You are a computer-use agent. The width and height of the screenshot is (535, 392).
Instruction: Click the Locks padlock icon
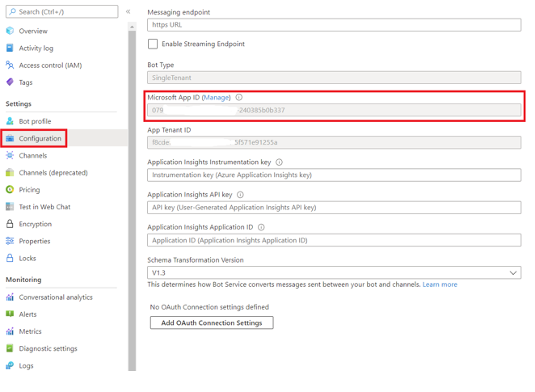(x=10, y=258)
